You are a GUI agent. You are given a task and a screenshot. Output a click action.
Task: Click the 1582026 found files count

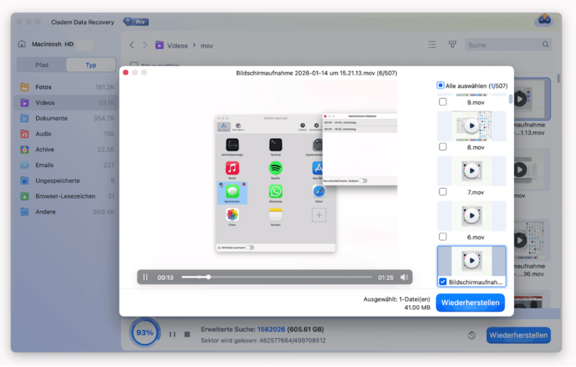coord(271,329)
